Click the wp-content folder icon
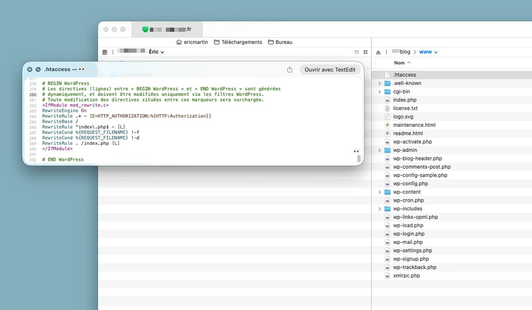 387,192
